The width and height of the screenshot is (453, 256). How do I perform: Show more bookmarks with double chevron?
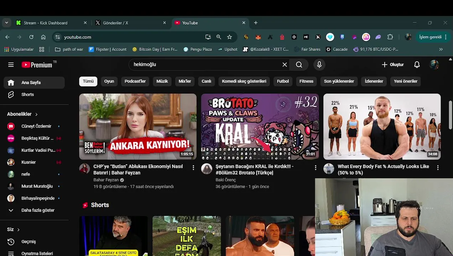(441, 49)
